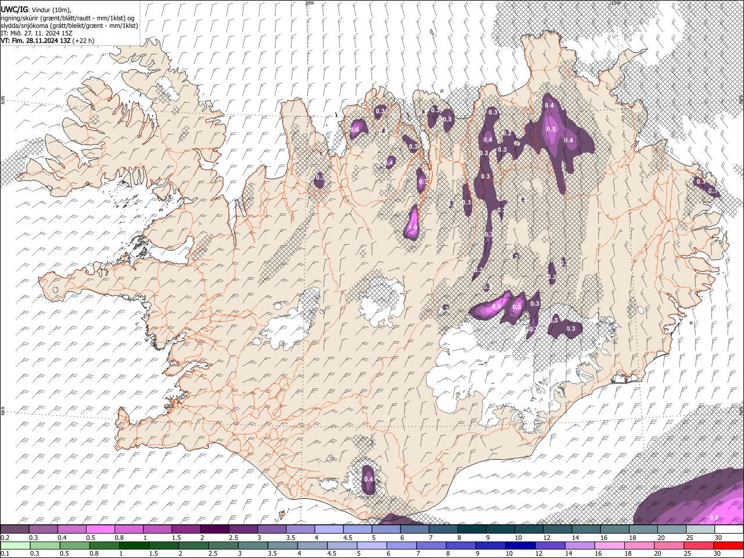The height and width of the screenshot is (558, 744).
Task: Click the '0.6' label in offshore pink area
Action: 714,517
